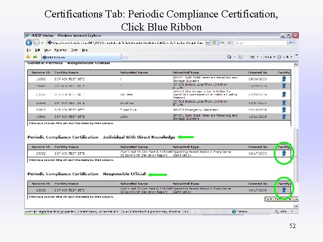Click certify ribbon for Site Remediation Activities row

284,95
